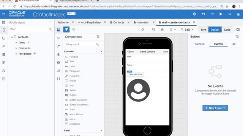Screen dimensions: 243x136
Task: Switch to General properties tab
Action: click(200, 44)
